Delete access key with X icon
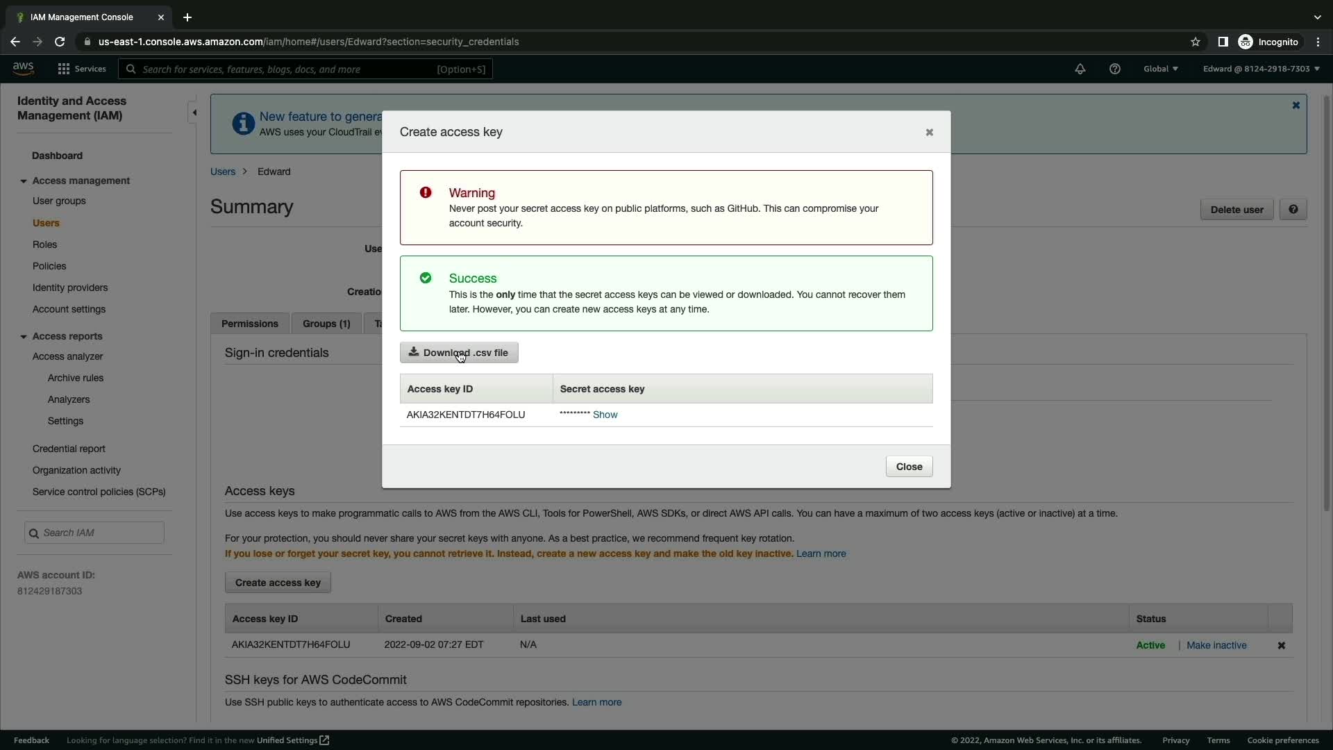The image size is (1333, 750). (x=1281, y=645)
